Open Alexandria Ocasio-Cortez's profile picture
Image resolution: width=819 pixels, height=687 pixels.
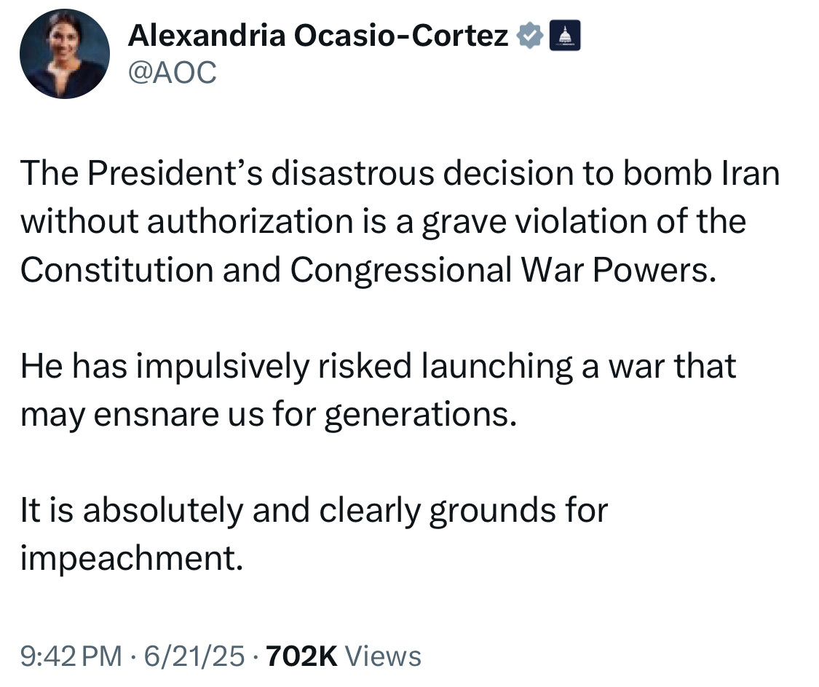point(65,54)
